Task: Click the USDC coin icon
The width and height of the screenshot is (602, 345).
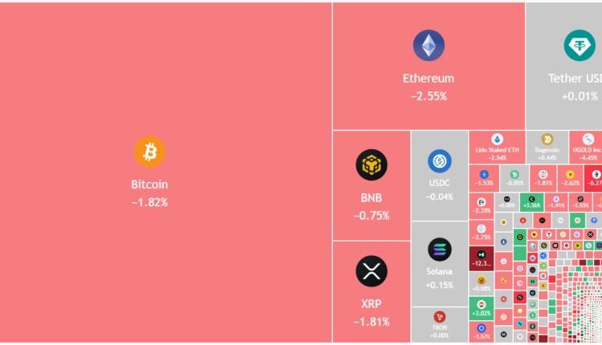Action: (x=439, y=161)
